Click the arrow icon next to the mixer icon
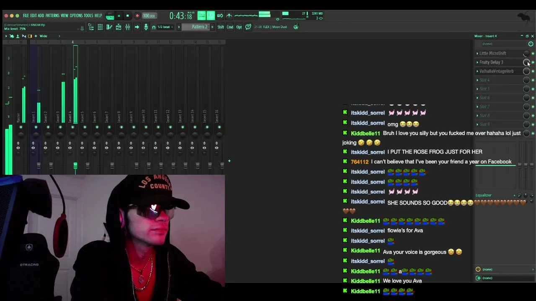Viewport: 536px width, 301px height. tap(137, 27)
